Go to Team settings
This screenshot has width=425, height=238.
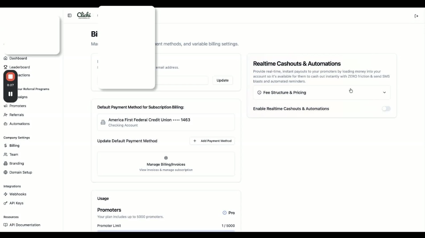point(14,155)
